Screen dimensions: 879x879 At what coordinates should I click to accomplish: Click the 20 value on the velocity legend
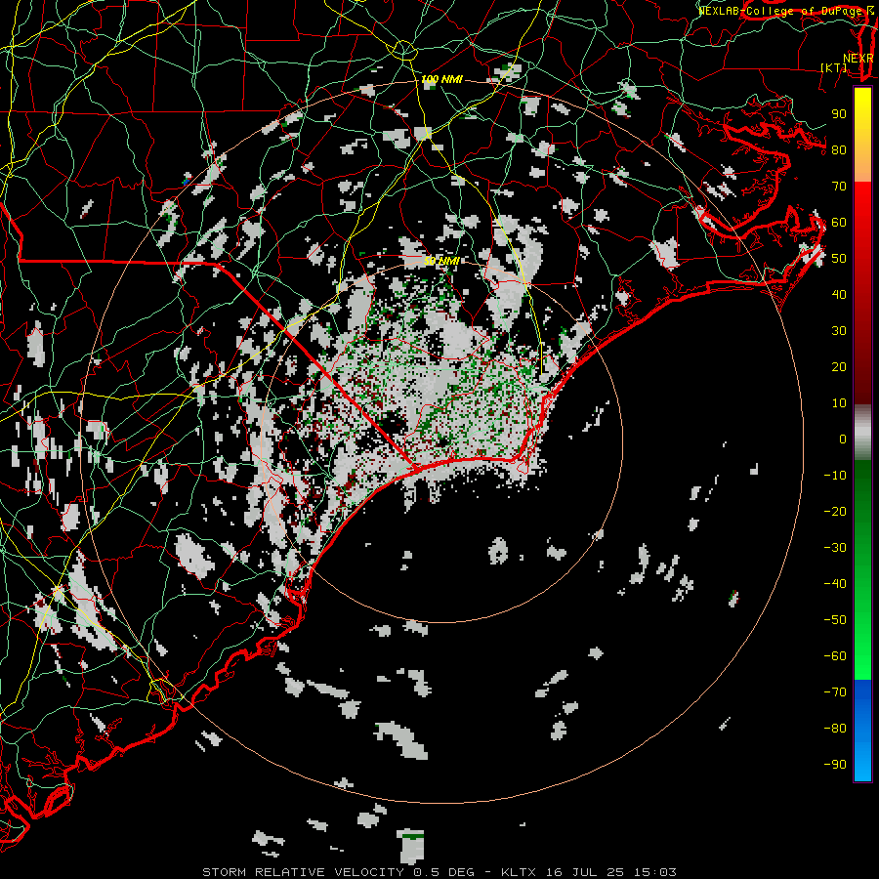click(839, 367)
